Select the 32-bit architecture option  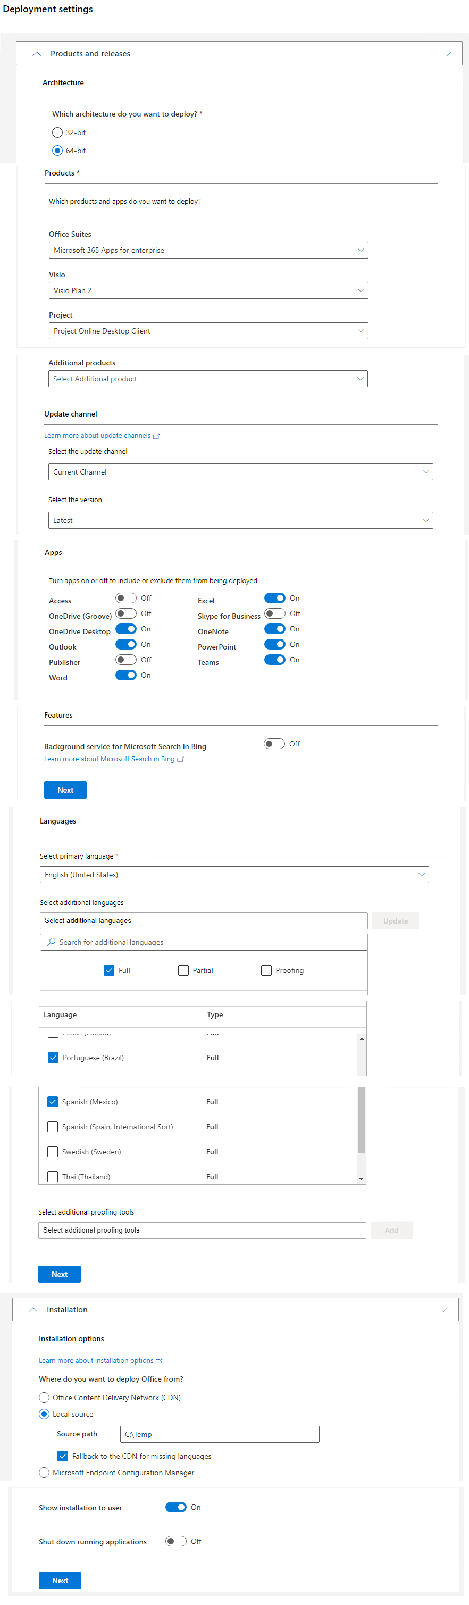tap(57, 132)
